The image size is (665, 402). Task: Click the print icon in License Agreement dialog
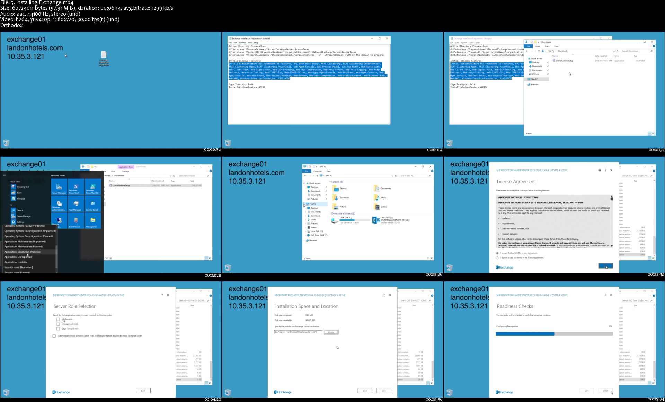pos(600,170)
